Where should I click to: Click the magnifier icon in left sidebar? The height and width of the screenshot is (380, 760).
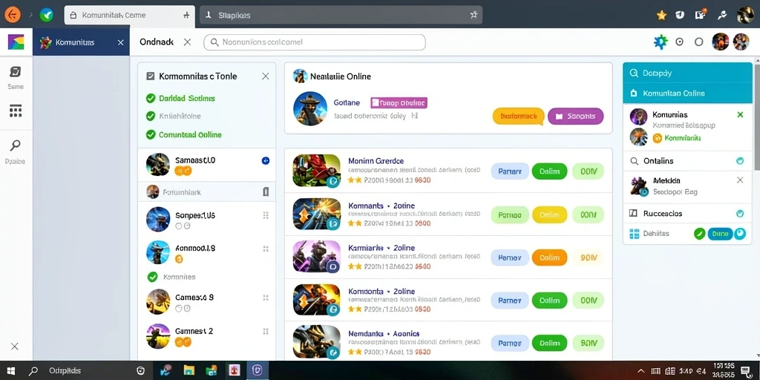tap(15, 145)
